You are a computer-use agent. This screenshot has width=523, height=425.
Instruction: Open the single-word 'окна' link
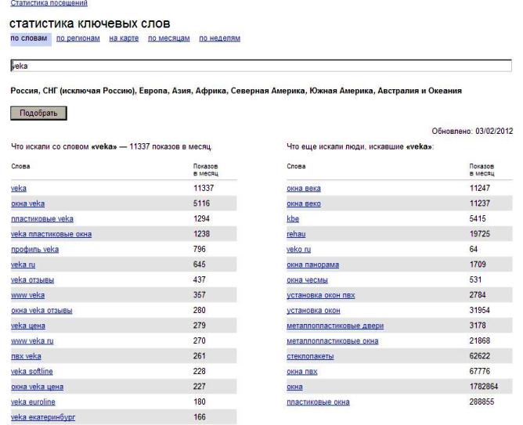pos(294,387)
